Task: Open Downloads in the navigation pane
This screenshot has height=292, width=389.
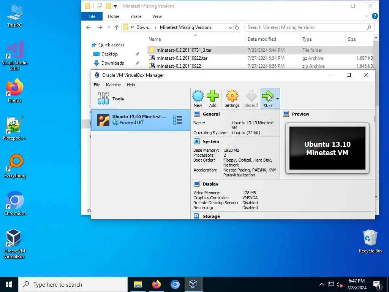Action: pyautogui.click(x=112, y=63)
